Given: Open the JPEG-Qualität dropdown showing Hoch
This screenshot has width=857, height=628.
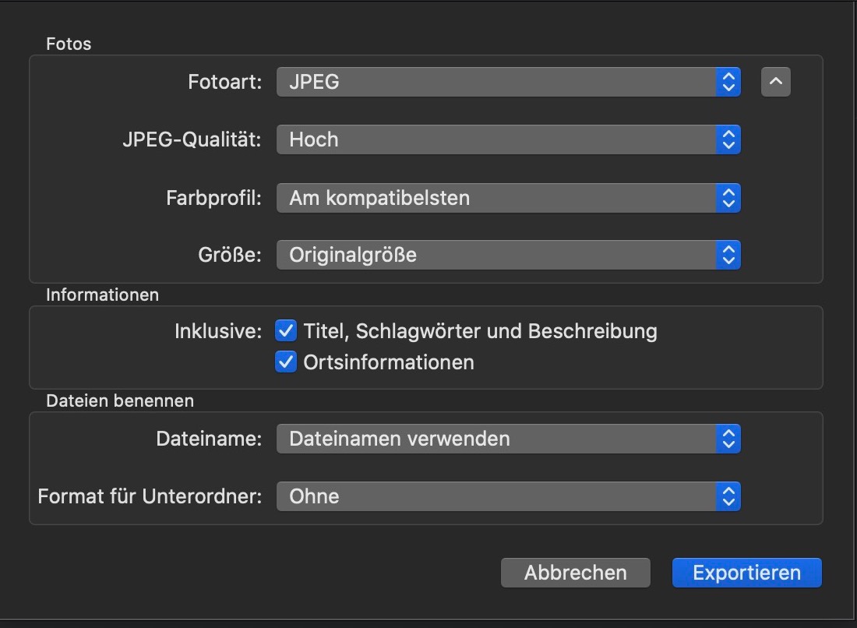Looking at the screenshot, I should 508,140.
